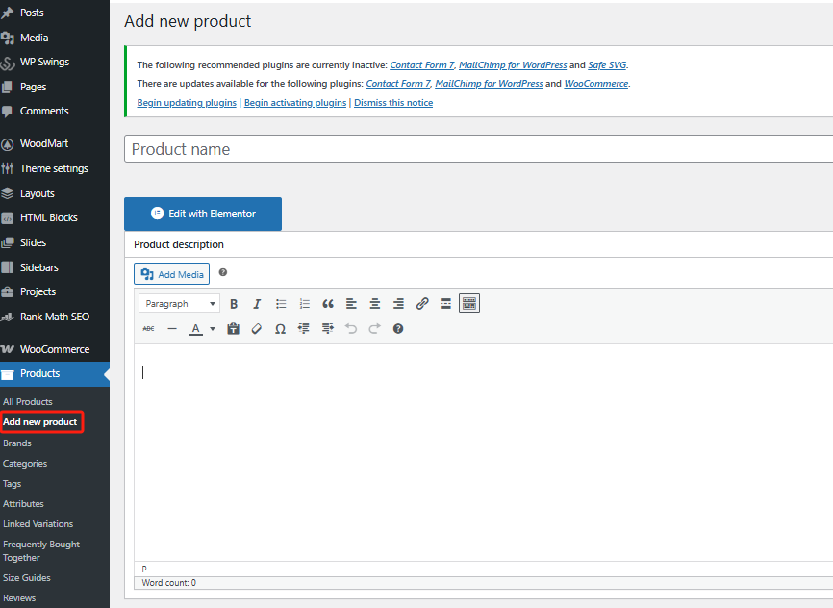833x608 pixels.
Task: Apply italic formatting
Action: (x=257, y=304)
